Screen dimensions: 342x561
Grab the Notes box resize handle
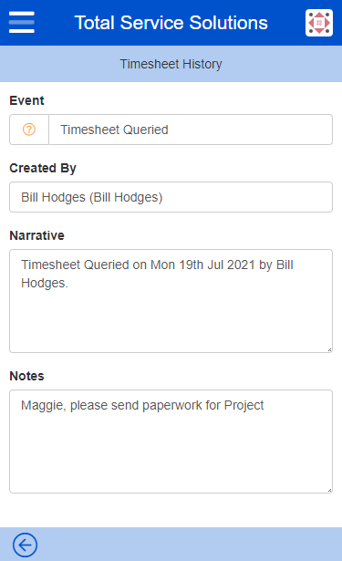[x=329, y=490]
